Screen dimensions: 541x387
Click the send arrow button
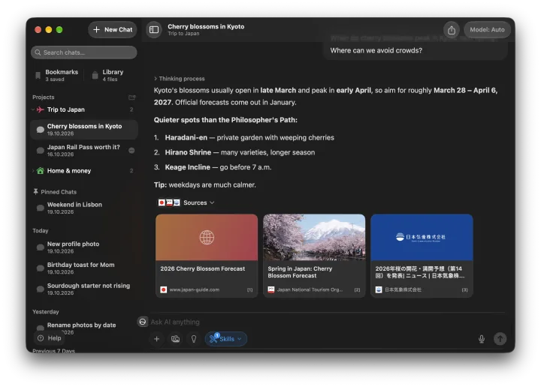click(500, 339)
